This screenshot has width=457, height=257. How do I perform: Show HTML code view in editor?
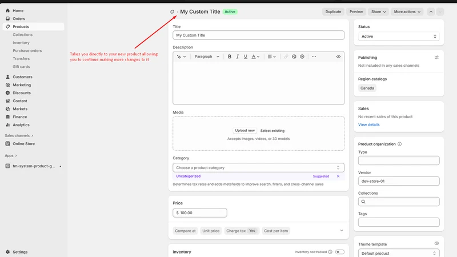point(338,57)
